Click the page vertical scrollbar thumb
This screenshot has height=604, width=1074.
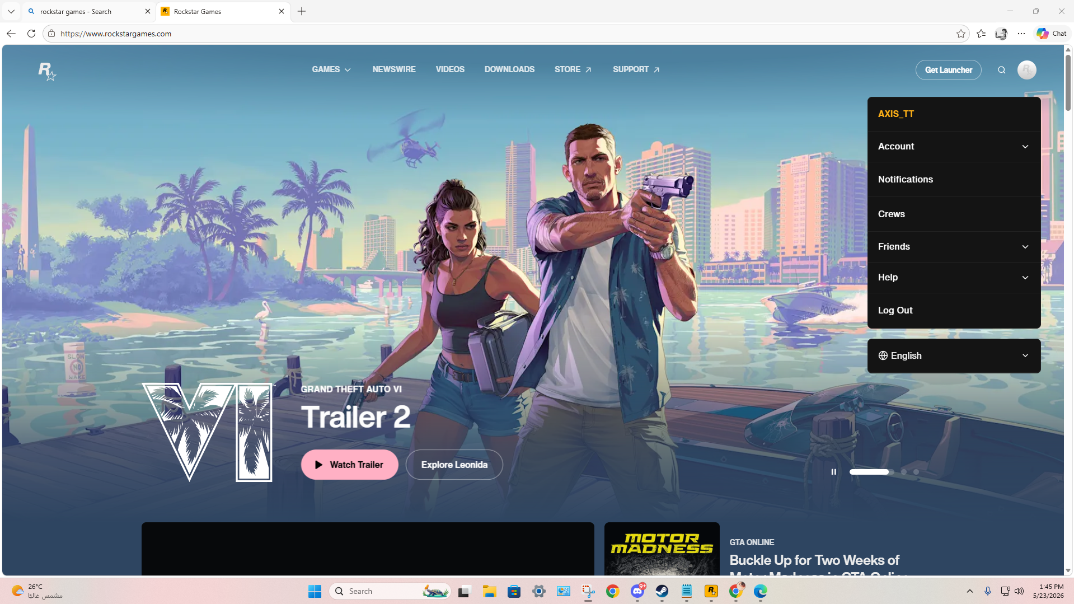1068,83
